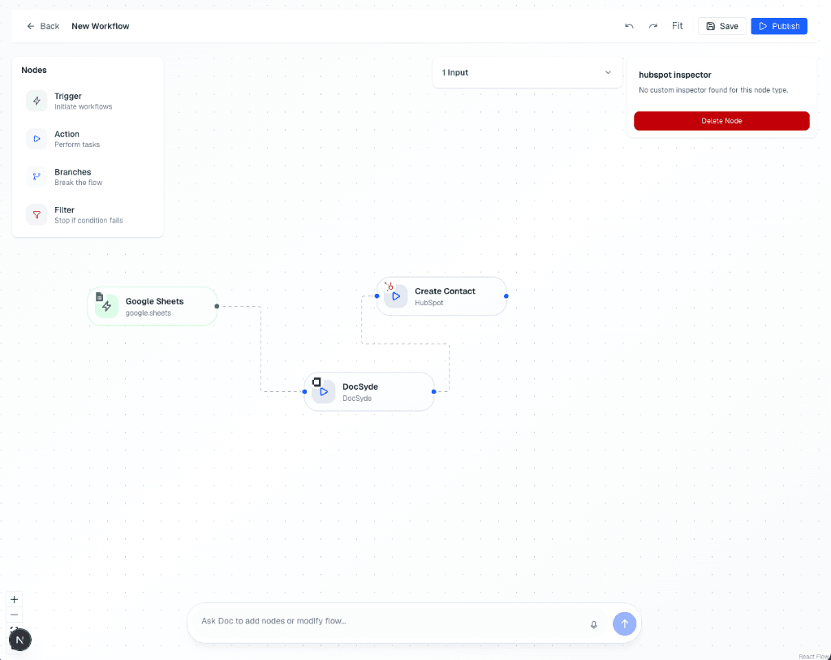Select the Filter node icon
The height and width of the screenshot is (660, 831).
(x=37, y=214)
